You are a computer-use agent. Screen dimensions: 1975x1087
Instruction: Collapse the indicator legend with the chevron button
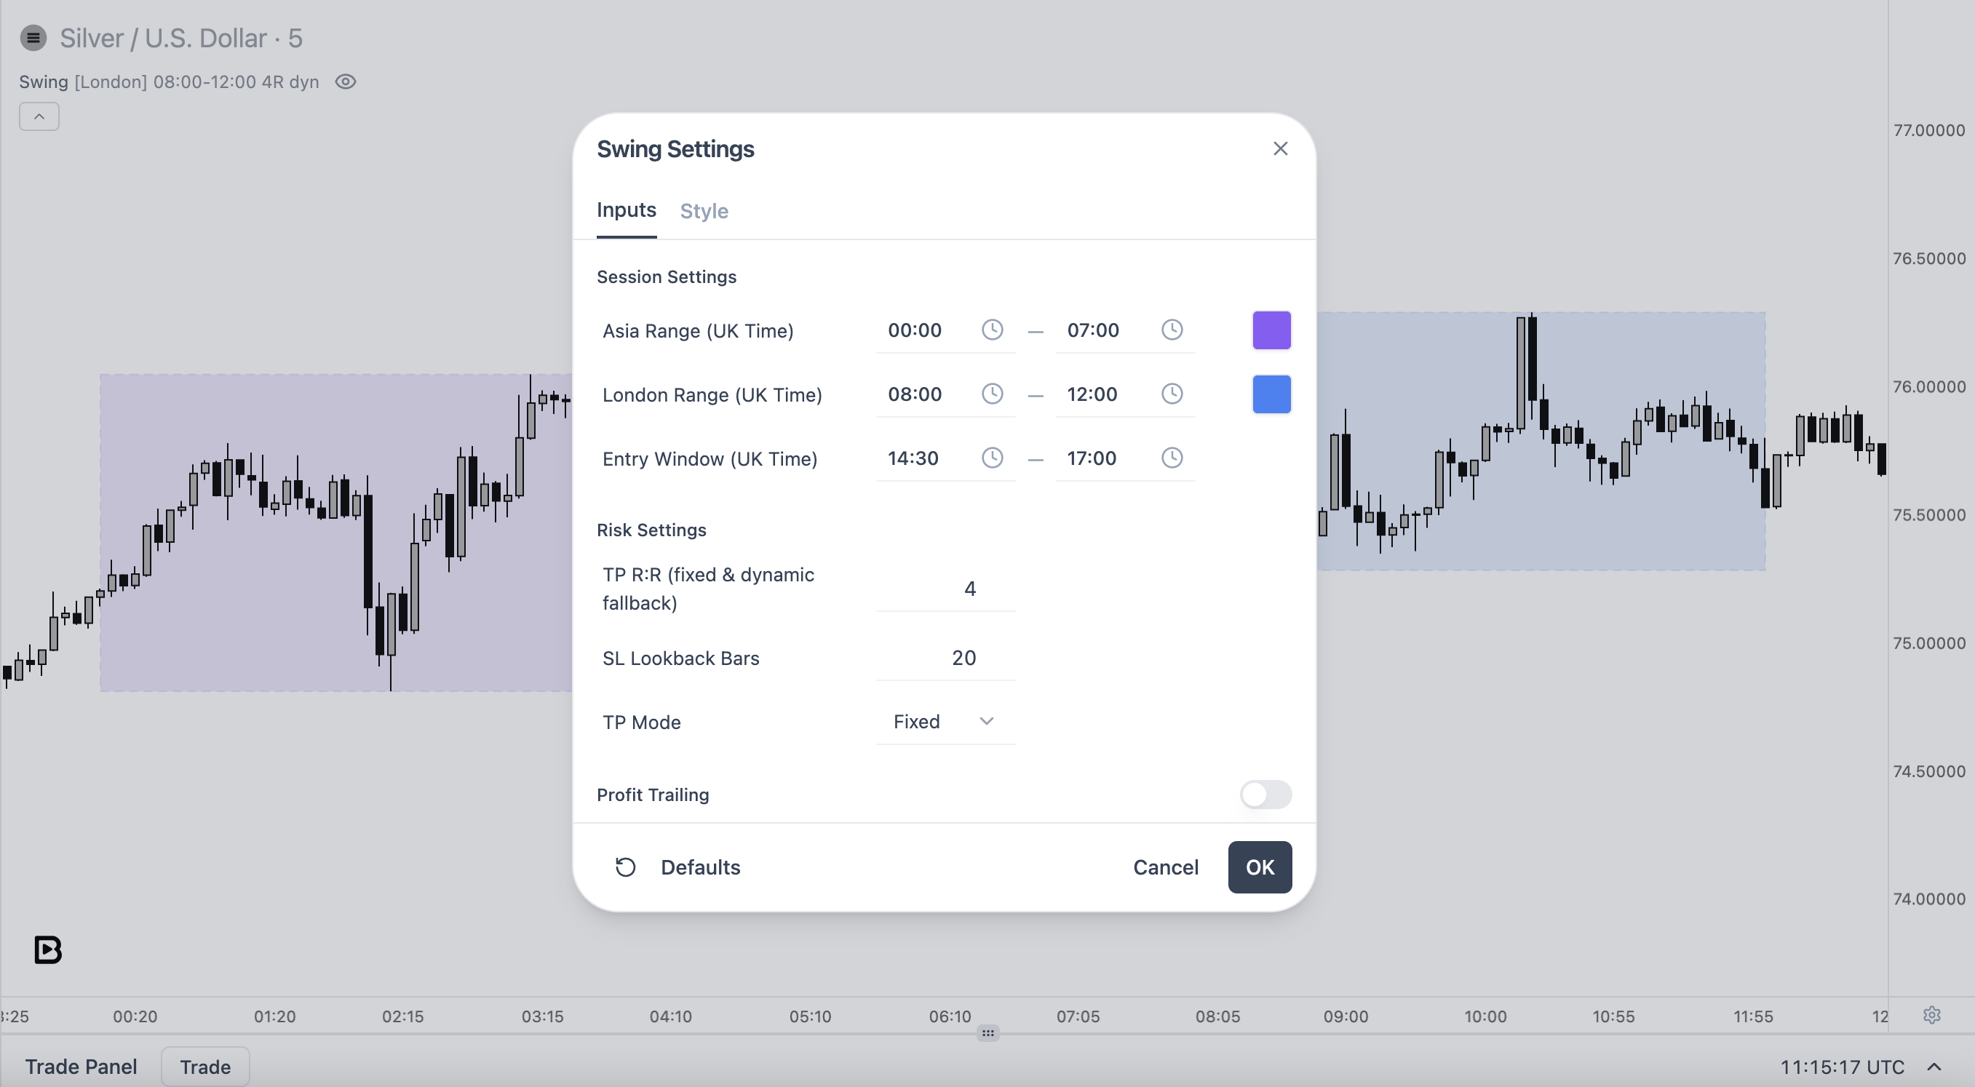39,116
